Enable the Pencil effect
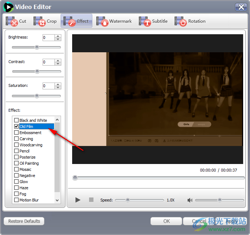Image resolution: width=250 pixels, height=235 pixels. pyautogui.click(x=16, y=151)
